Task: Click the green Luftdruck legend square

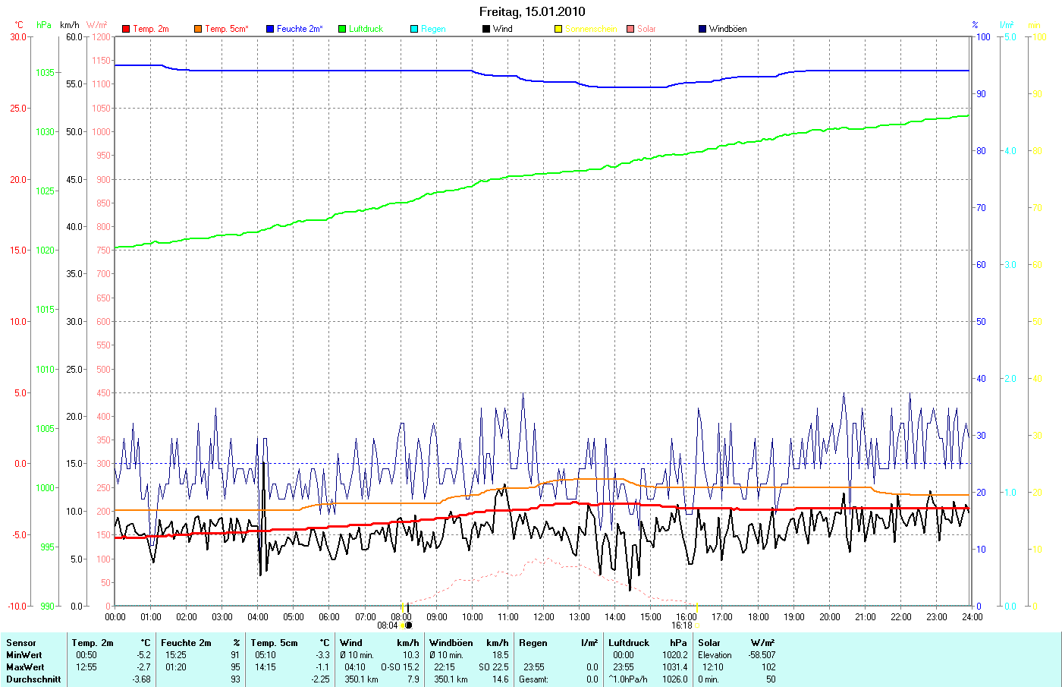Action: point(342,29)
